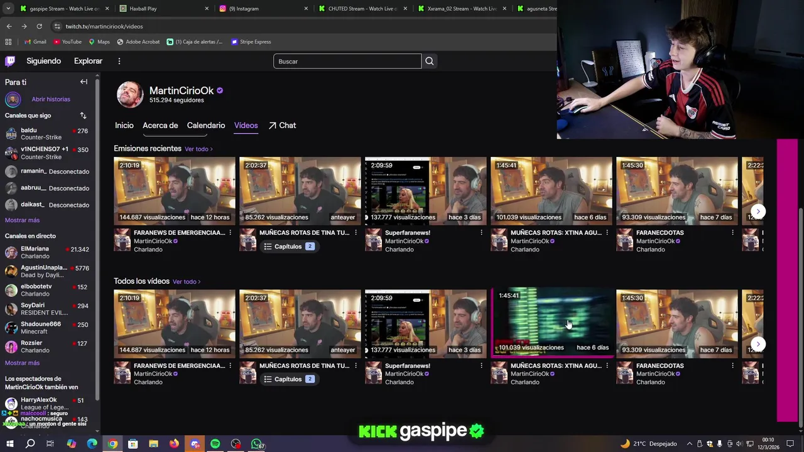The height and width of the screenshot is (452, 804).
Task: Switch to the Inicio channel tab
Action: tap(124, 126)
